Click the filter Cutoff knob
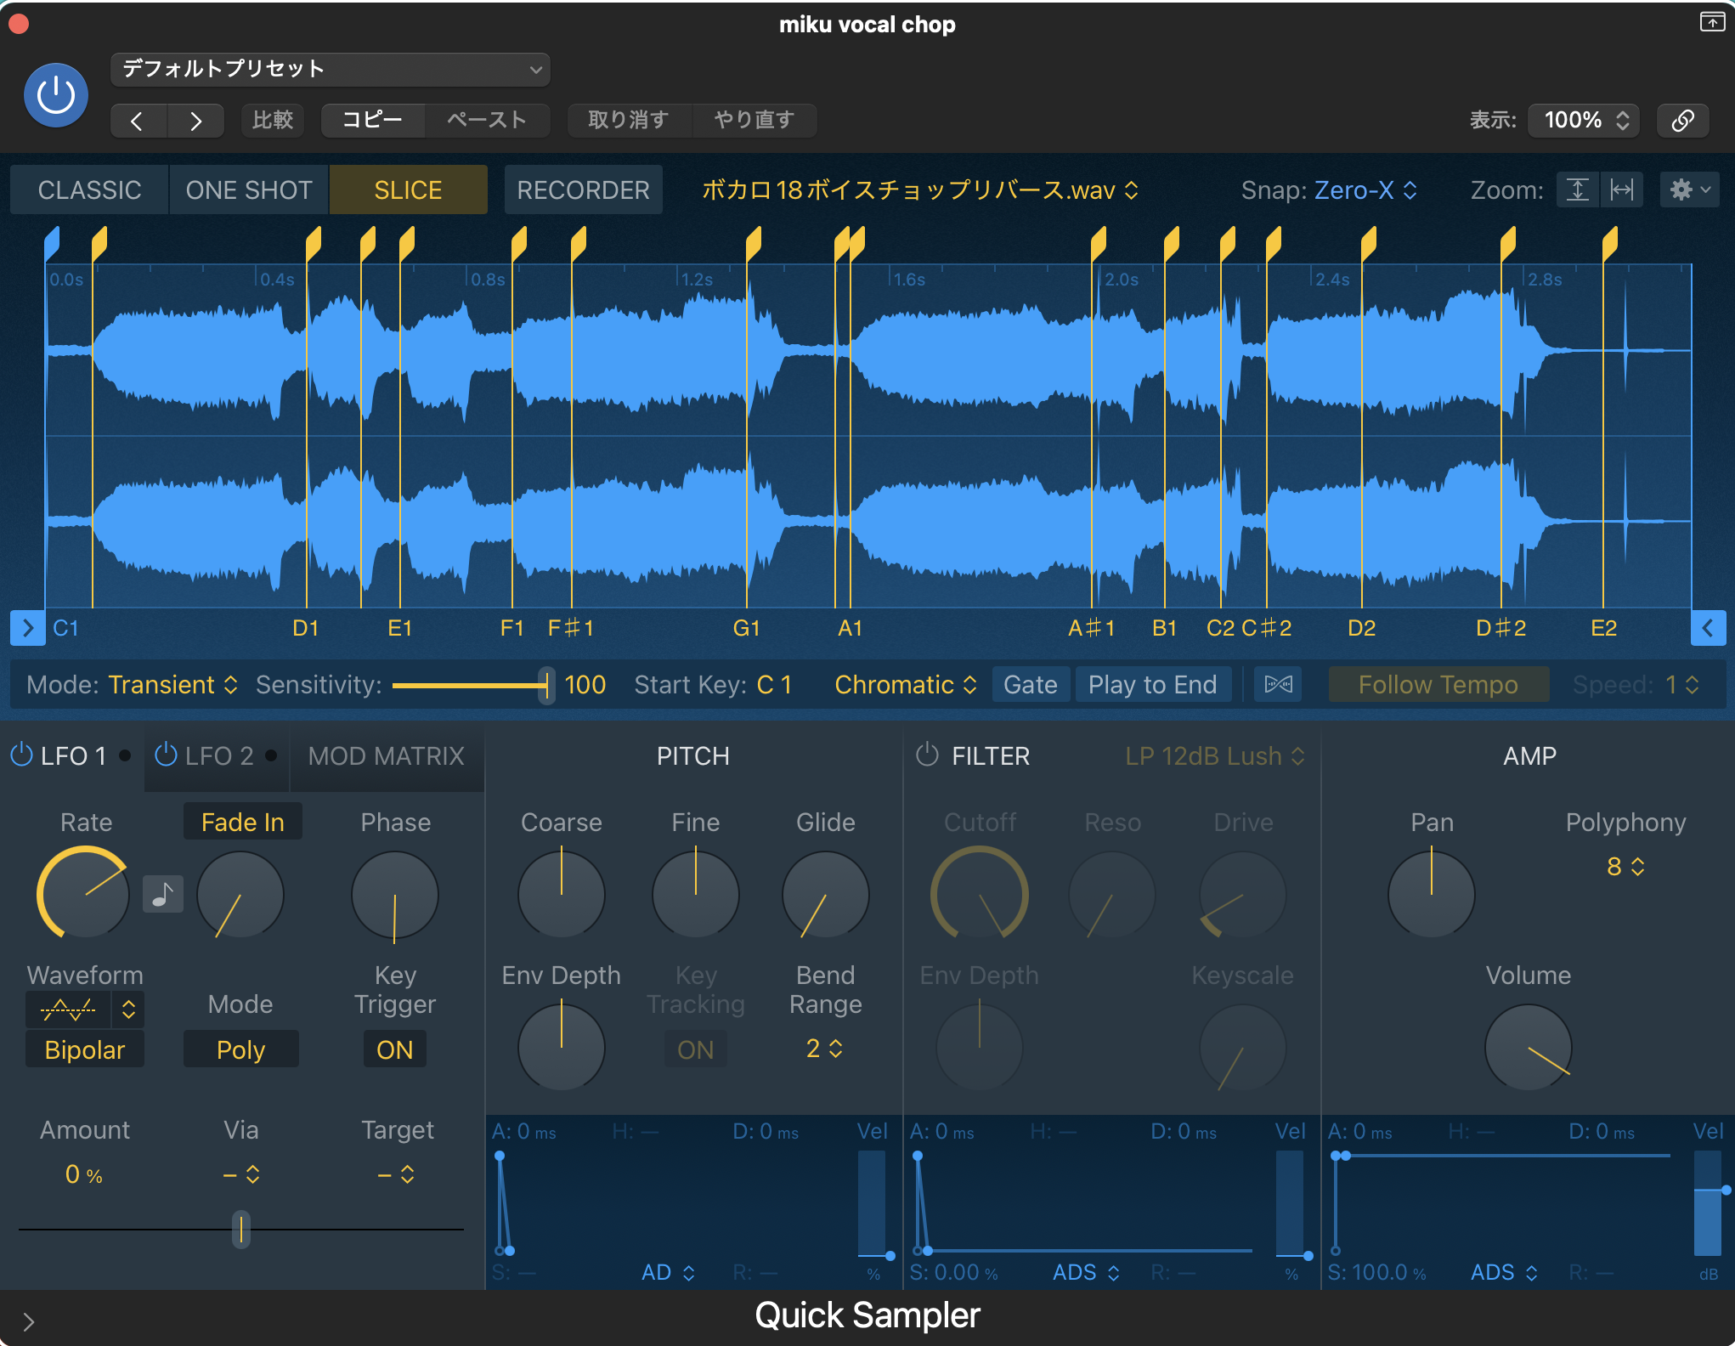Screen dimensions: 1735x1346 click(x=980, y=894)
